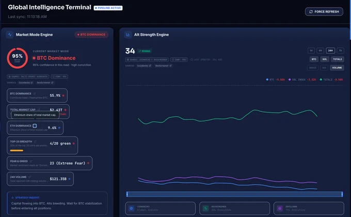Click external link icon beside Fear & Greed
Image resolution: width=351 pixels, height=217 pixels.
[31, 161]
